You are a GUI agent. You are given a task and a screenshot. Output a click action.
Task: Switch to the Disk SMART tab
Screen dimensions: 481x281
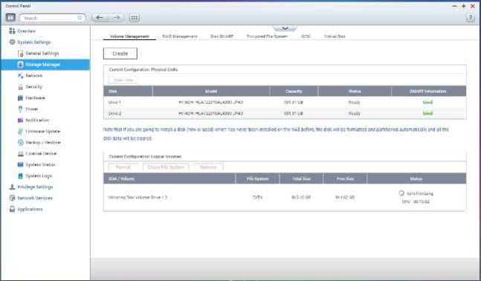pyautogui.click(x=222, y=36)
